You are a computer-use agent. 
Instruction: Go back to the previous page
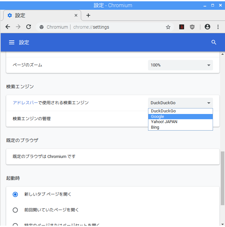(8, 27)
